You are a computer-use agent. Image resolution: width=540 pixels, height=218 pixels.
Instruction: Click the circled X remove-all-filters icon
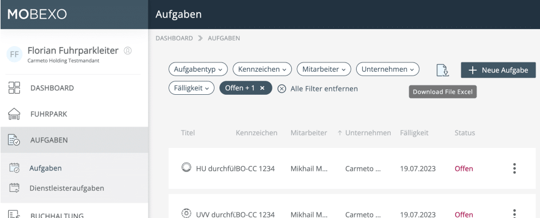coord(282,89)
